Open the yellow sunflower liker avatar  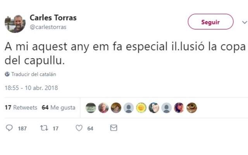coord(141,108)
